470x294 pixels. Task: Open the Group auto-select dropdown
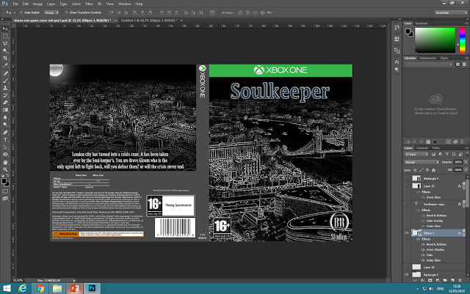[52, 12]
